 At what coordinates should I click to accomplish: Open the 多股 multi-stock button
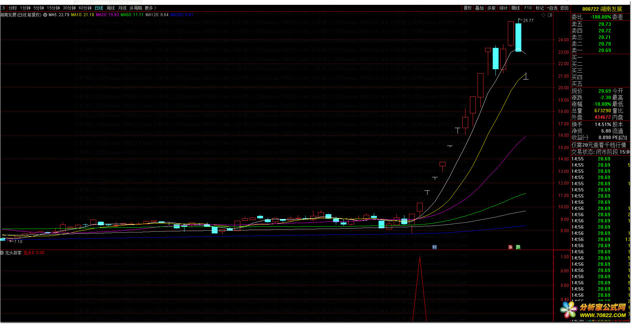pos(491,8)
